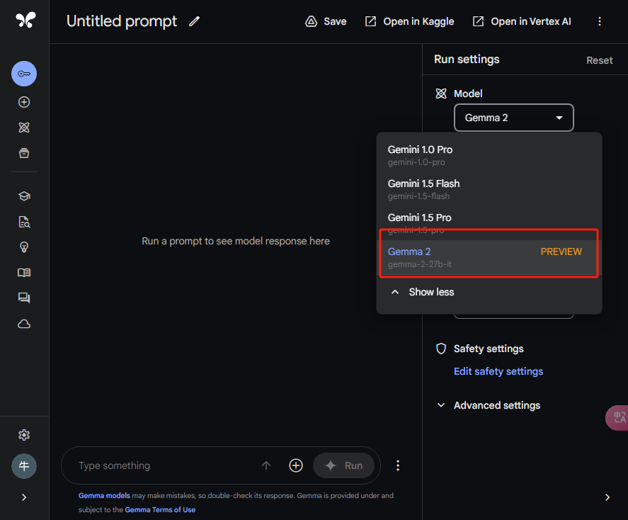628x520 pixels.
Task: Open the user account avatar
Action: click(24, 466)
